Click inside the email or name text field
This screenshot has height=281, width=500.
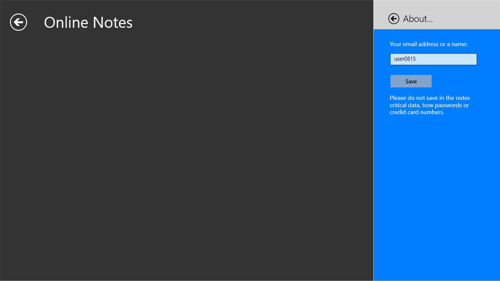(433, 59)
